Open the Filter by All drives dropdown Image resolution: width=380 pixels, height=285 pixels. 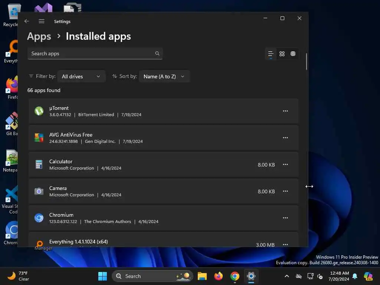click(x=81, y=76)
